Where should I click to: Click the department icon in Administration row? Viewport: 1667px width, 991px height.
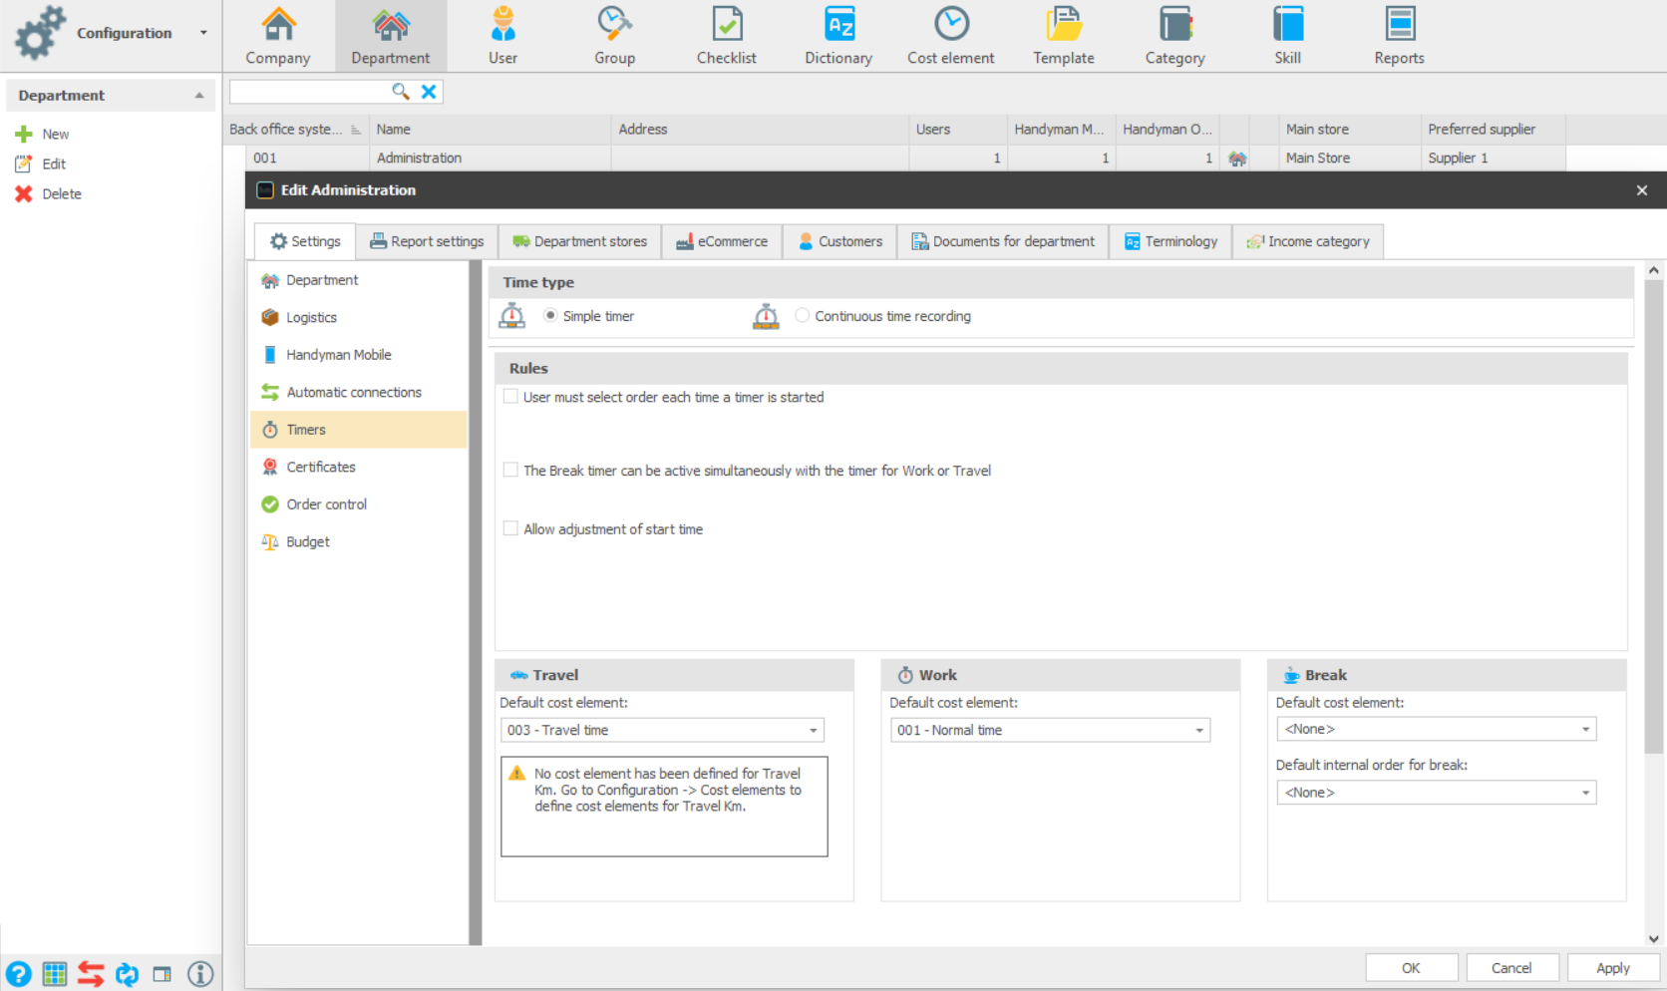click(x=1237, y=159)
